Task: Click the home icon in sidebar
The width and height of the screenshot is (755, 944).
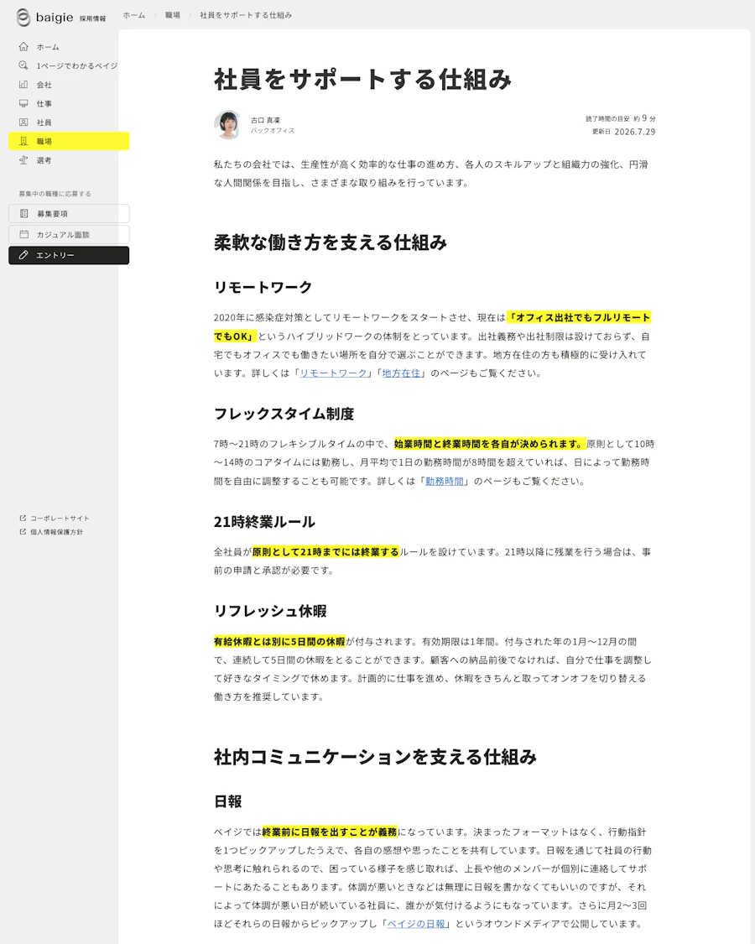Action: [x=23, y=46]
